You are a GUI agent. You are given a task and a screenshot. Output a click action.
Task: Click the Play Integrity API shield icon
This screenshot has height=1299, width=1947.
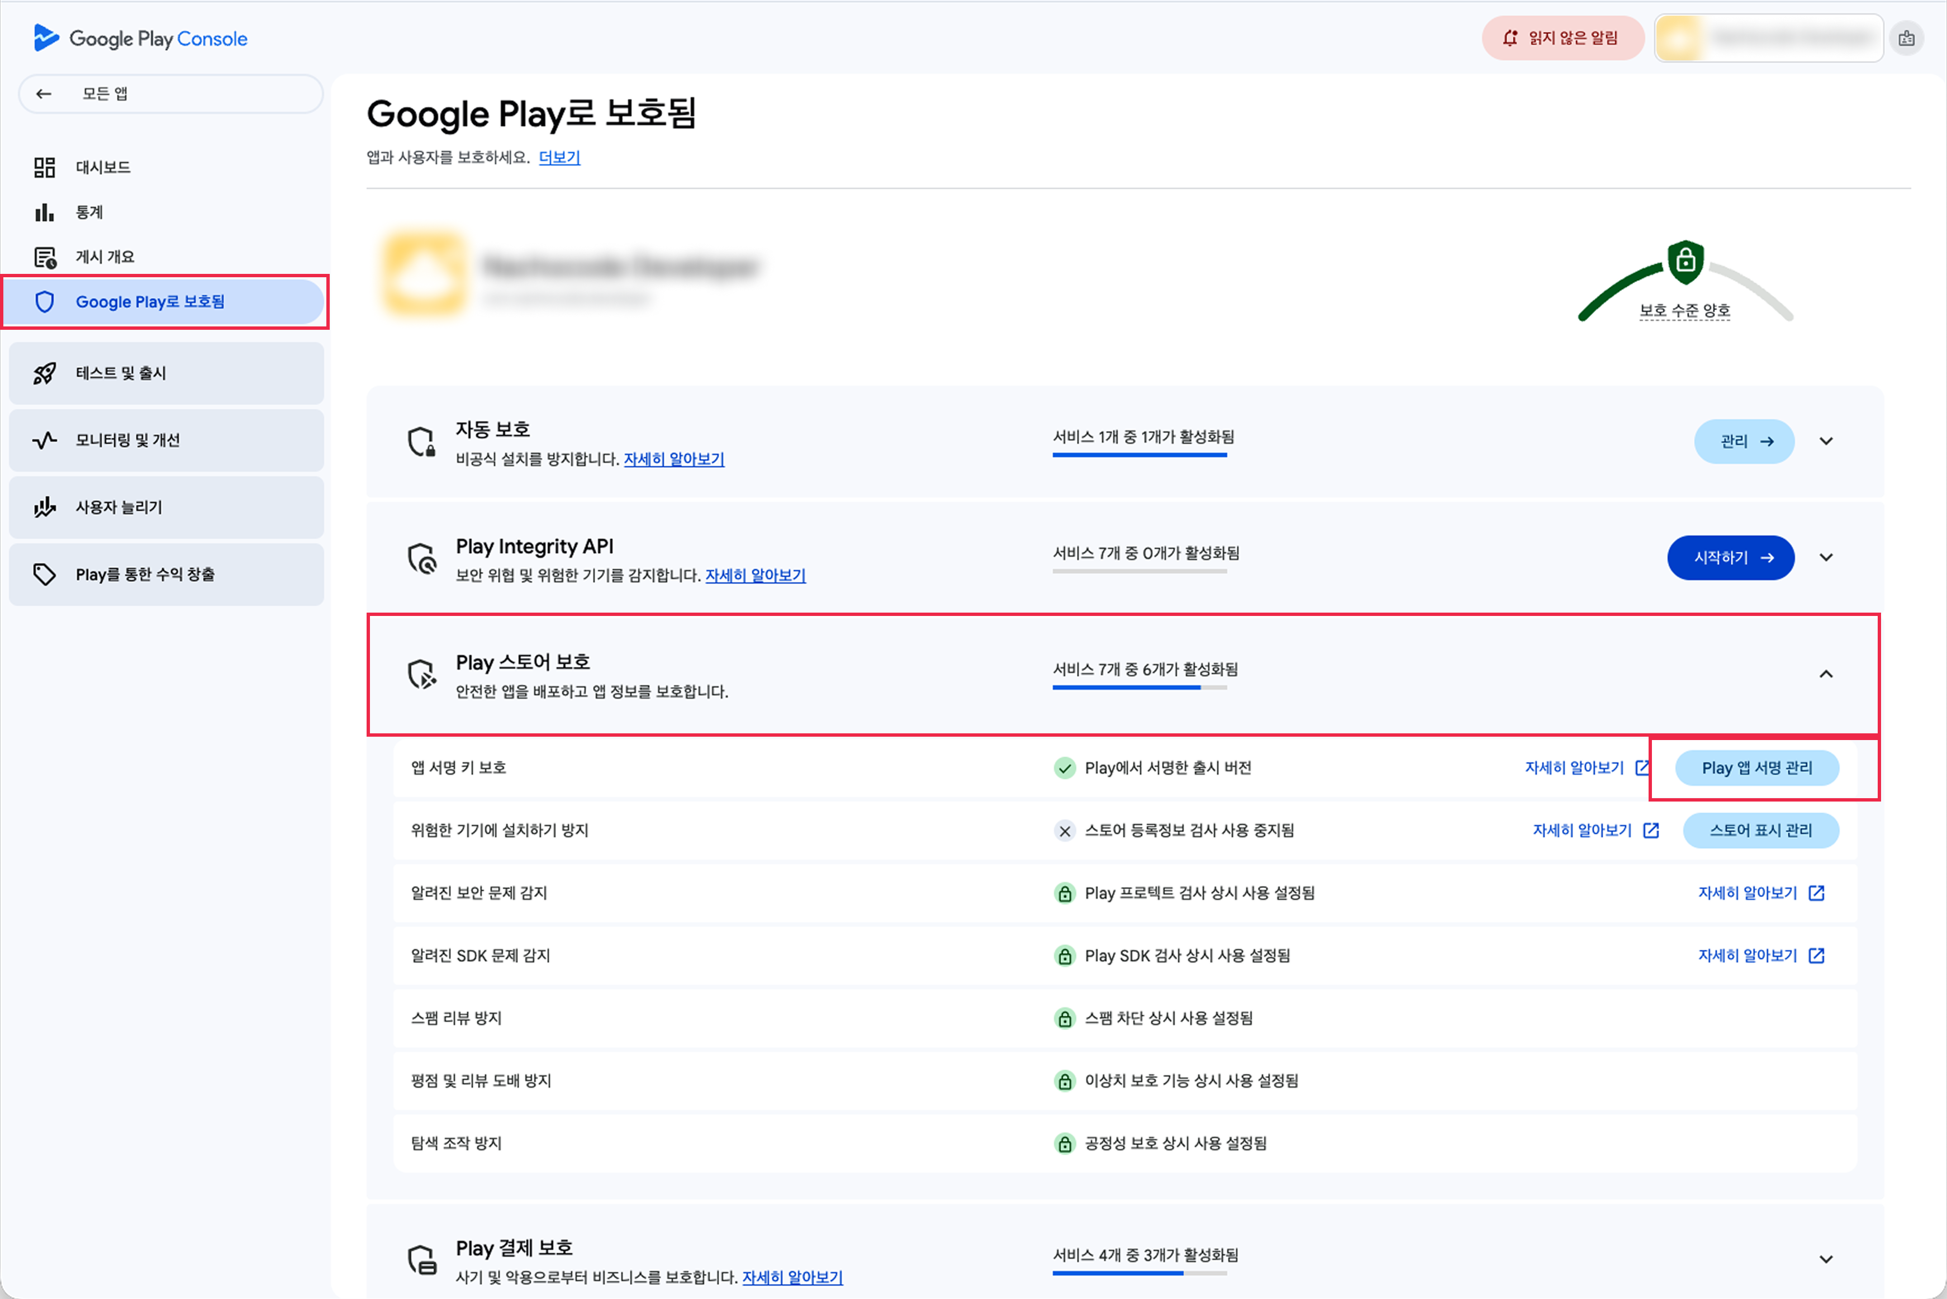coord(421,558)
